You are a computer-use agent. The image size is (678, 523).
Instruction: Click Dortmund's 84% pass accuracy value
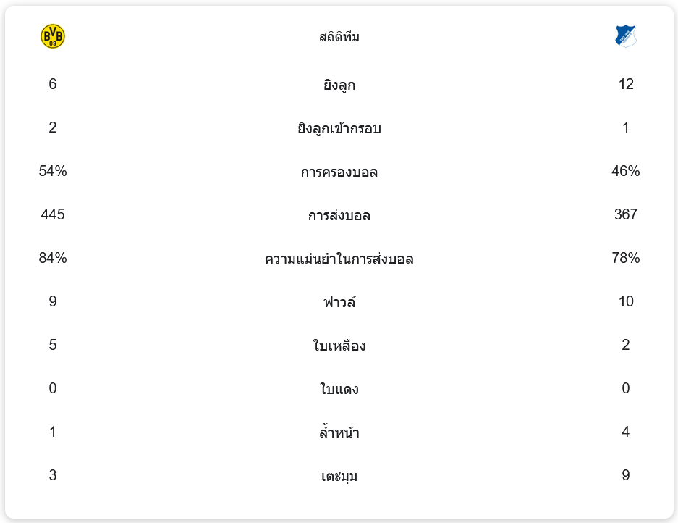click(53, 258)
